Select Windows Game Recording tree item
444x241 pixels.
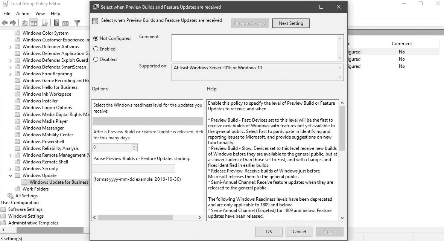coord(56,81)
